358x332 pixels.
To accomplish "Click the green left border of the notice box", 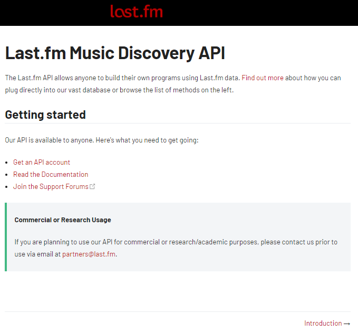I will 6,237.
